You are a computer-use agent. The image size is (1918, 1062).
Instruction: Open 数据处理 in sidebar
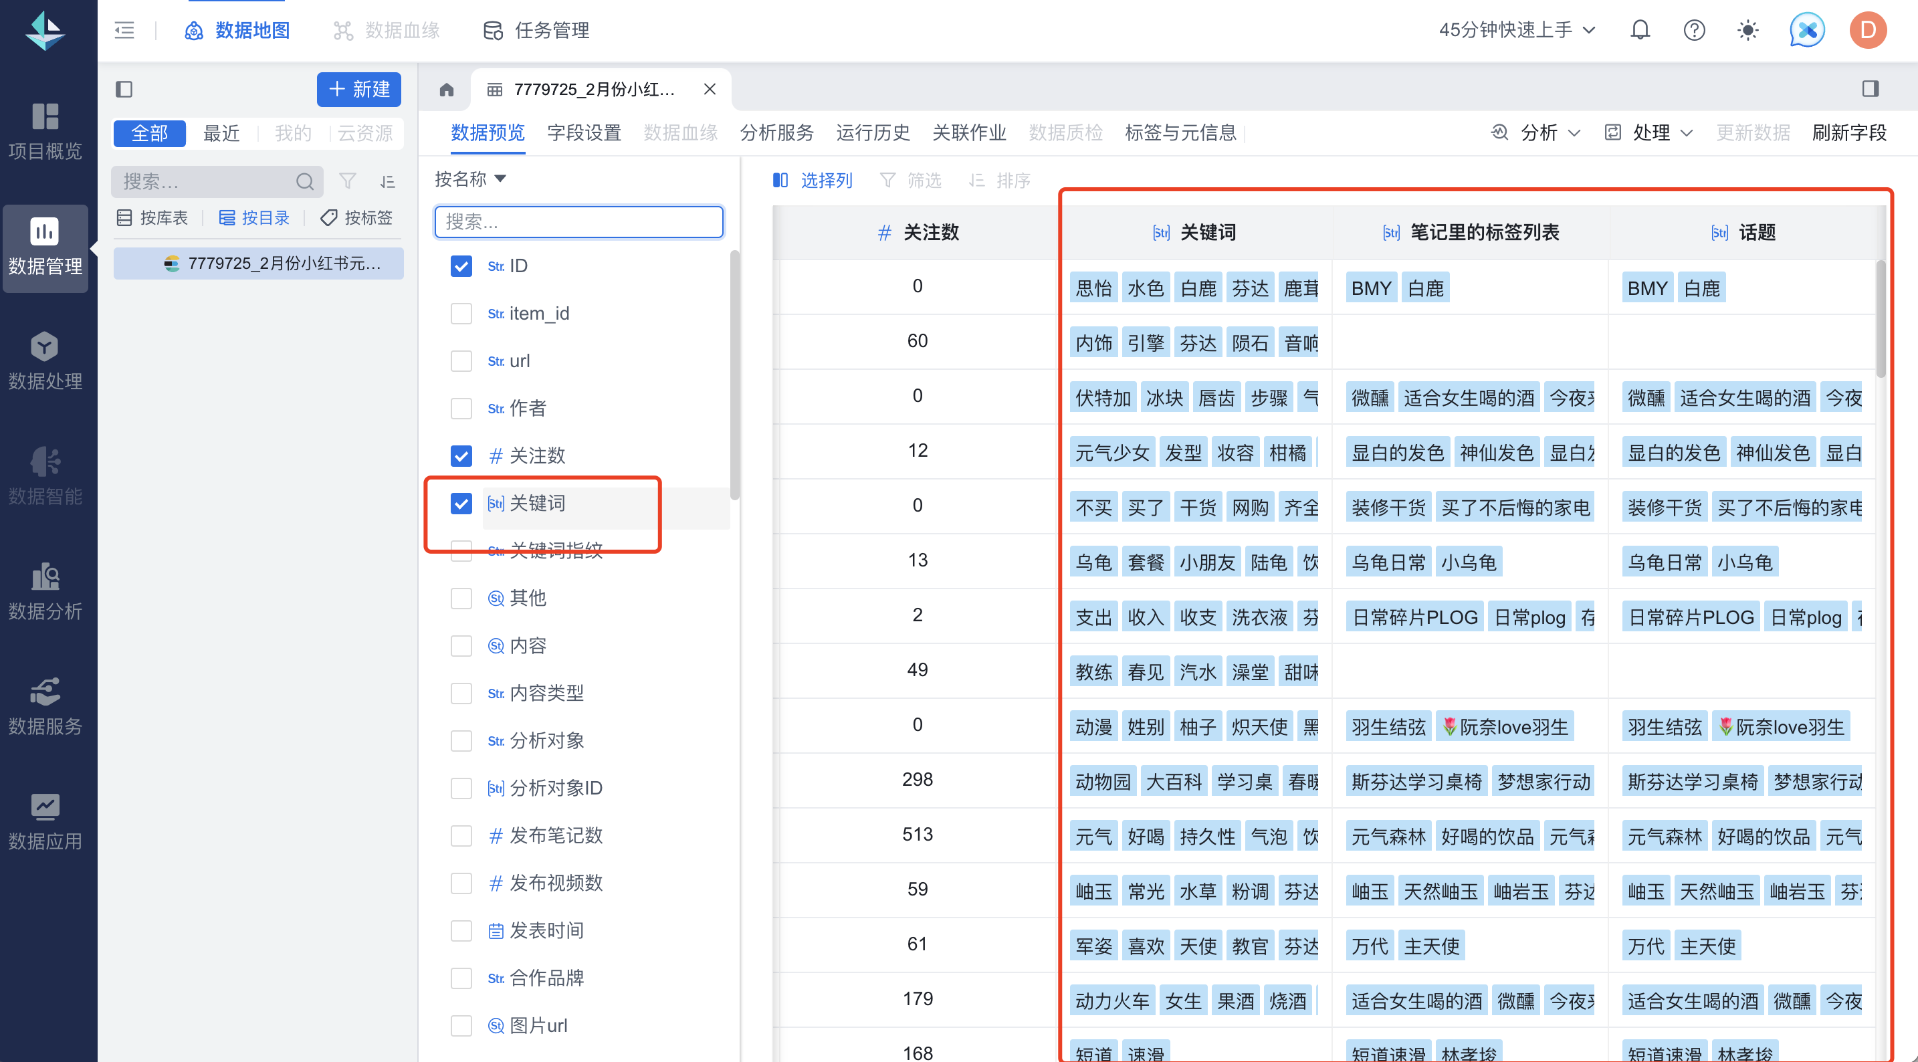pyautogui.click(x=45, y=362)
